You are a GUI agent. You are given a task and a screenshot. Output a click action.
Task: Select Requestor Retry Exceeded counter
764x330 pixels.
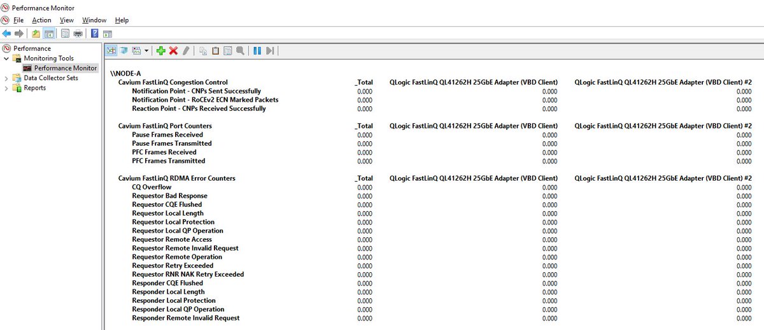[173, 266]
